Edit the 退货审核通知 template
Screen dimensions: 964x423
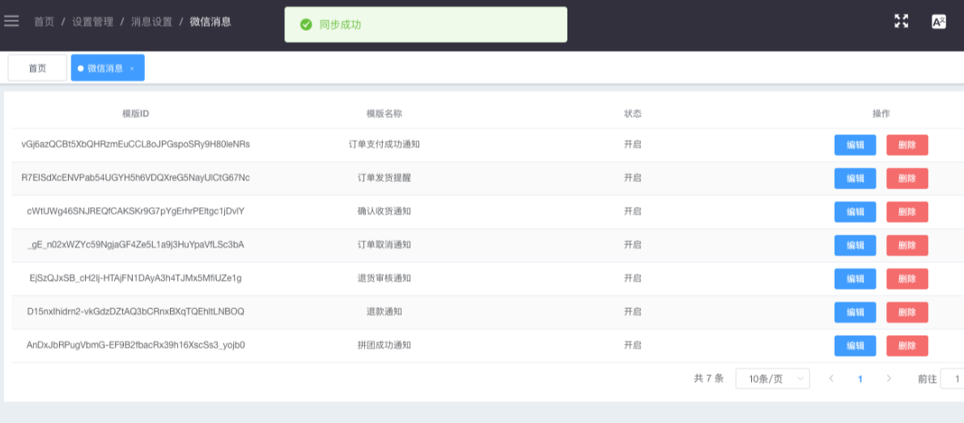pyautogui.click(x=855, y=279)
